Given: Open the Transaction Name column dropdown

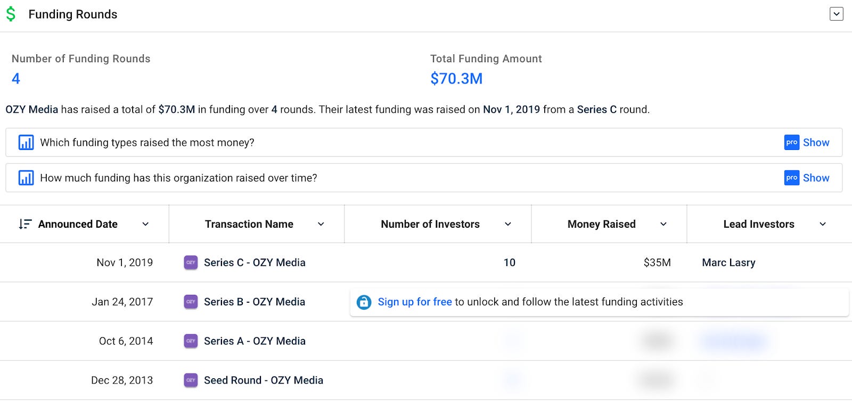Looking at the screenshot, I should [x=321, y=224].
